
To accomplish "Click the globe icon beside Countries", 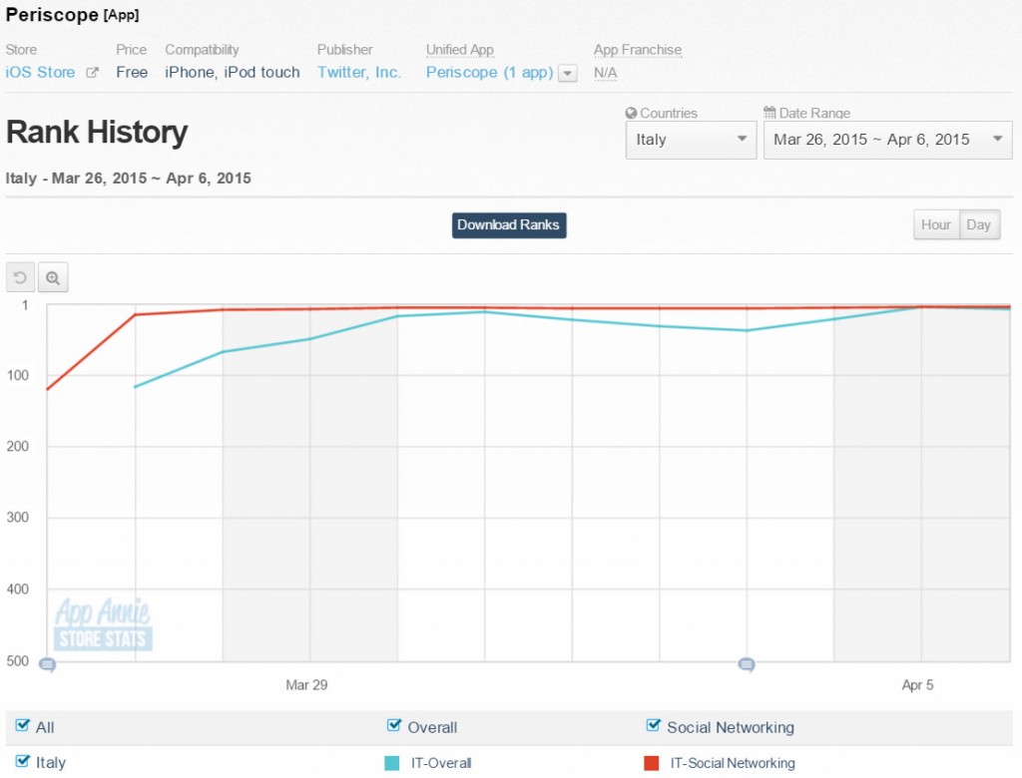I will pyautogui.click(x=631, y=113).
